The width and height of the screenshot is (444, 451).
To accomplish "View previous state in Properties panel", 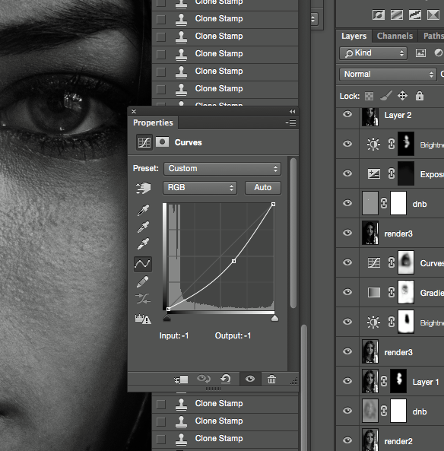I will click(203, 379).
